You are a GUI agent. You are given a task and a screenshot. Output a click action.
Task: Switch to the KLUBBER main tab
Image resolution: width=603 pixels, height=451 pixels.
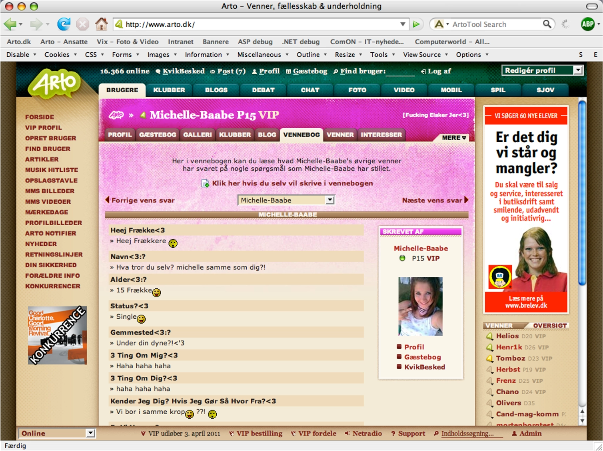169,90
